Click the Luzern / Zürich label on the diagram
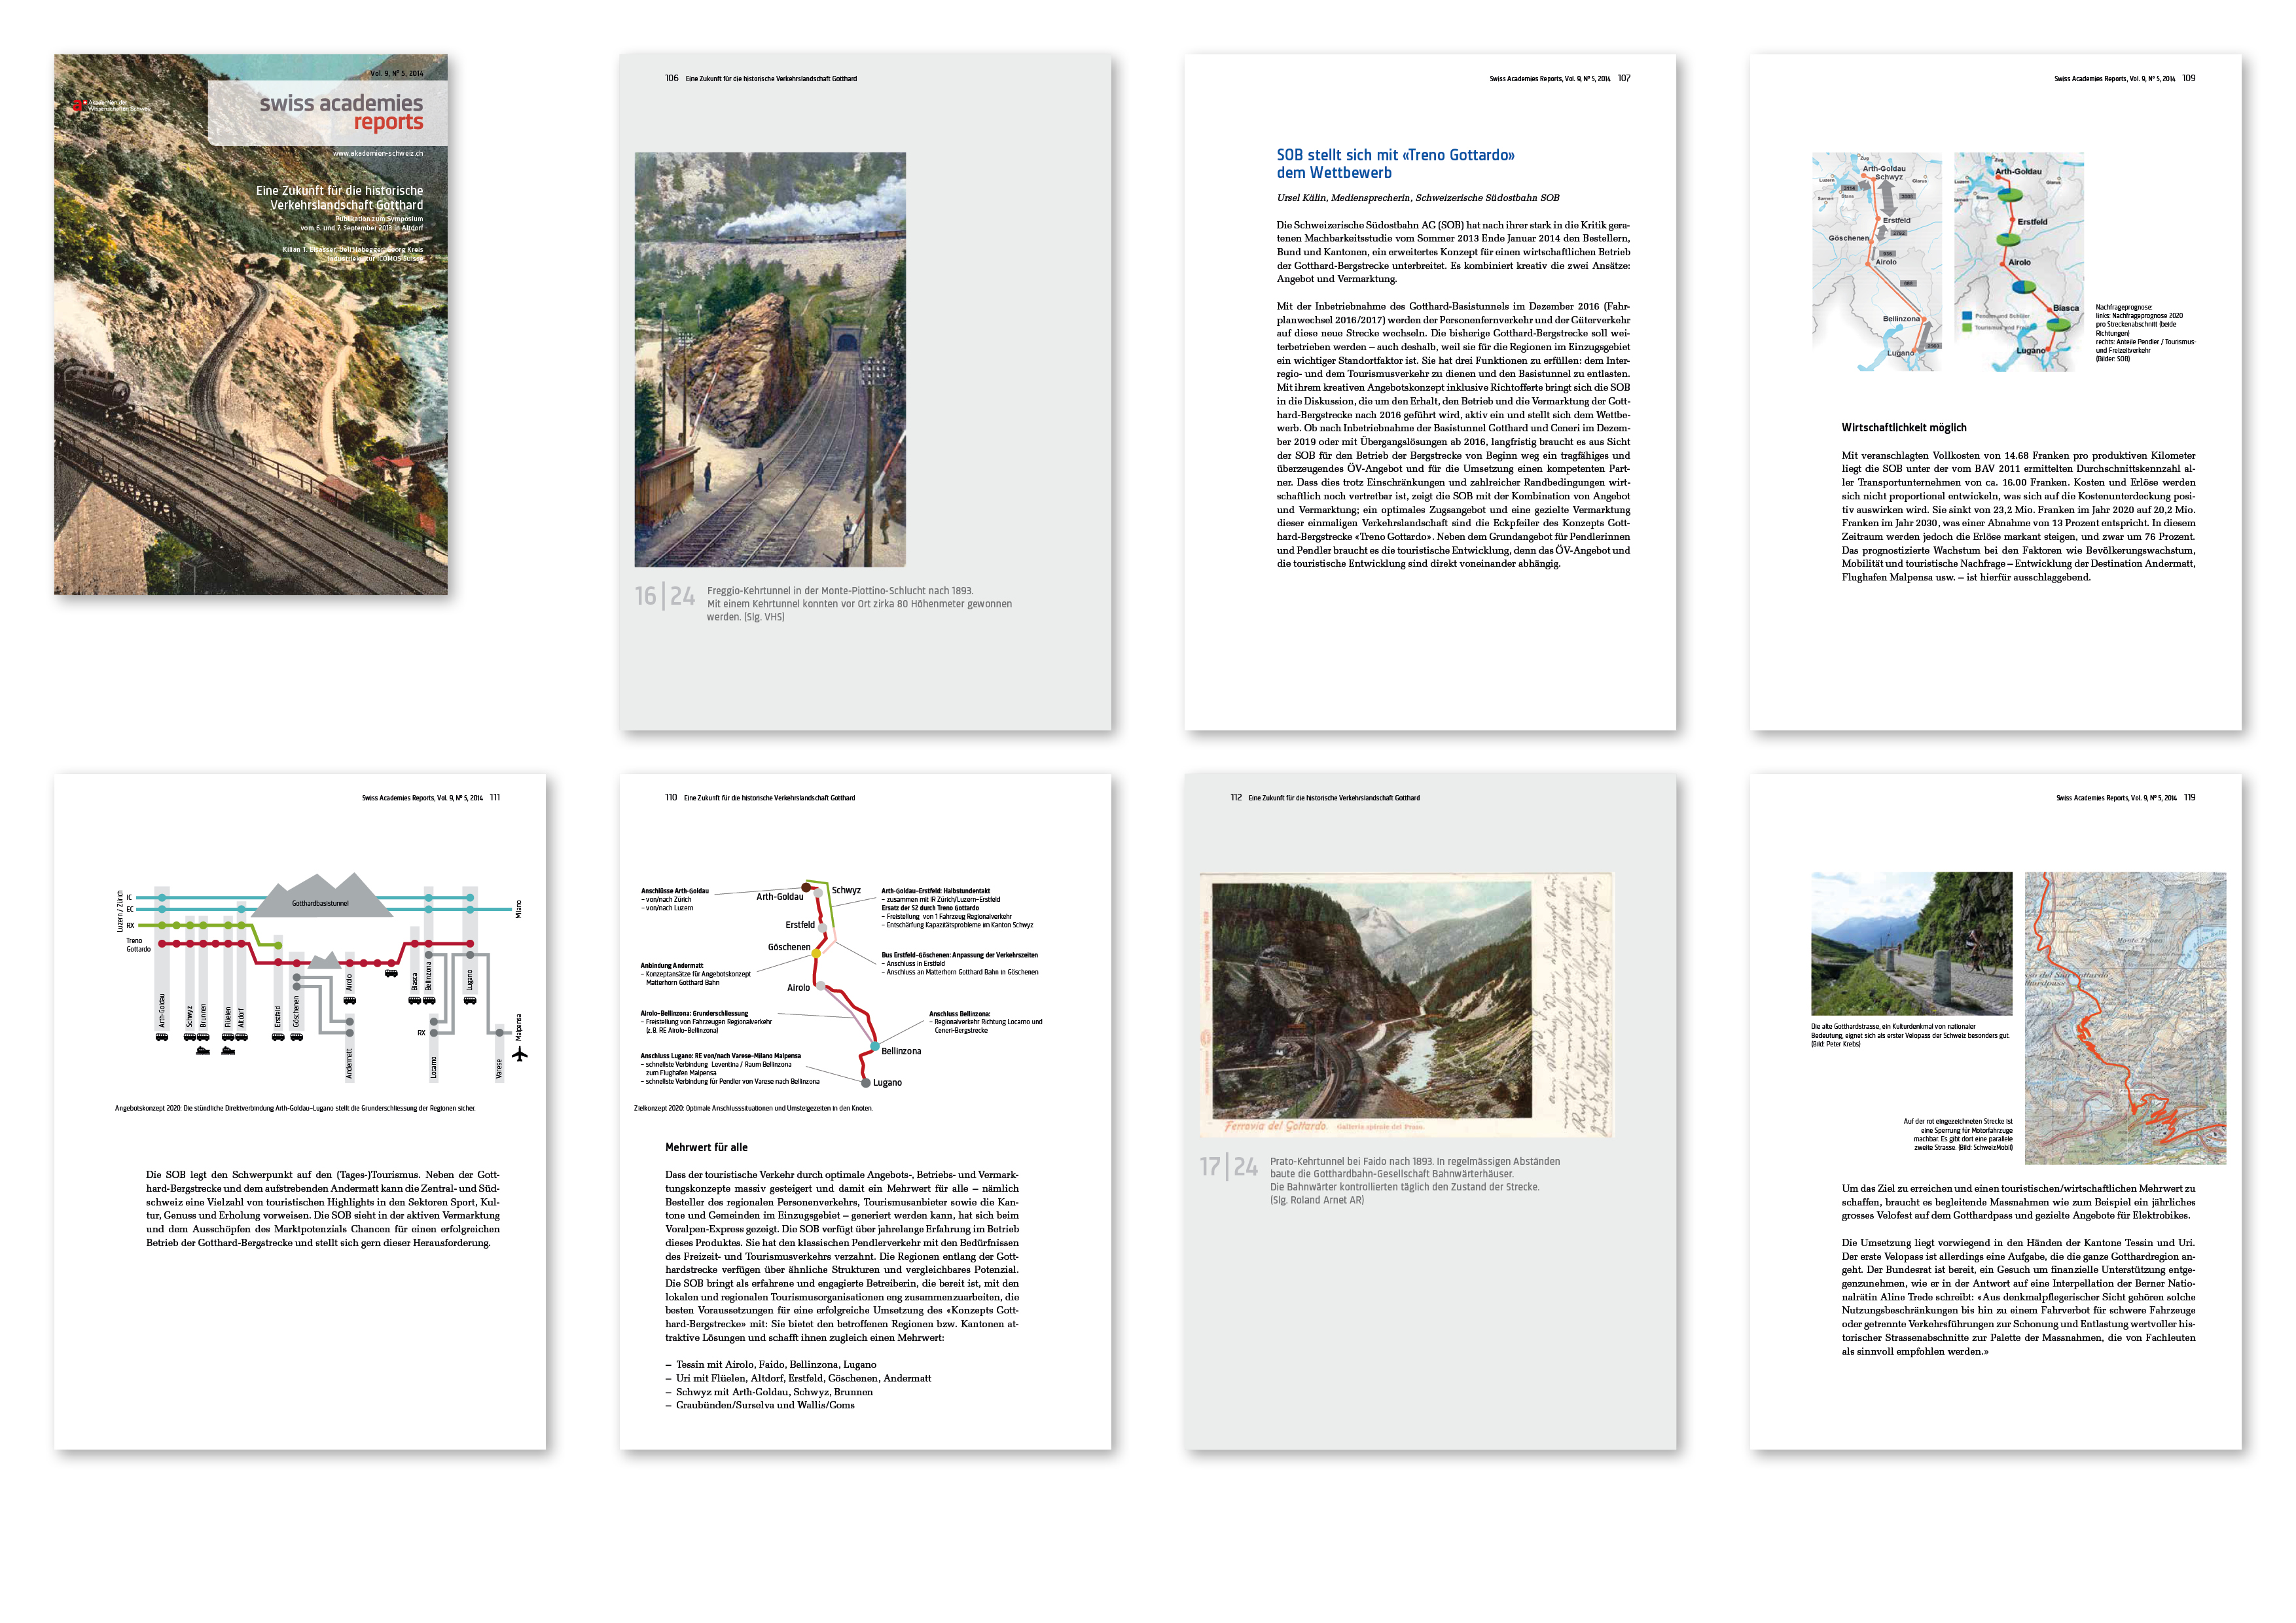The height and width of the screenshot is (1623, 2296). click(x=120, y=911)
